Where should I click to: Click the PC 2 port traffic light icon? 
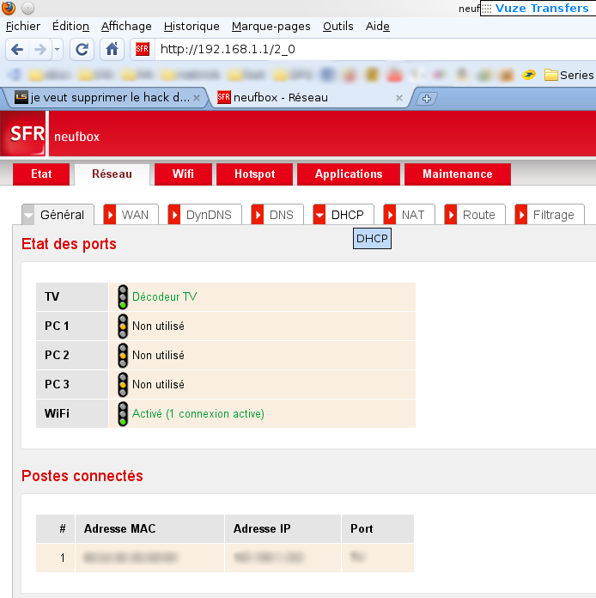point(123,356)
